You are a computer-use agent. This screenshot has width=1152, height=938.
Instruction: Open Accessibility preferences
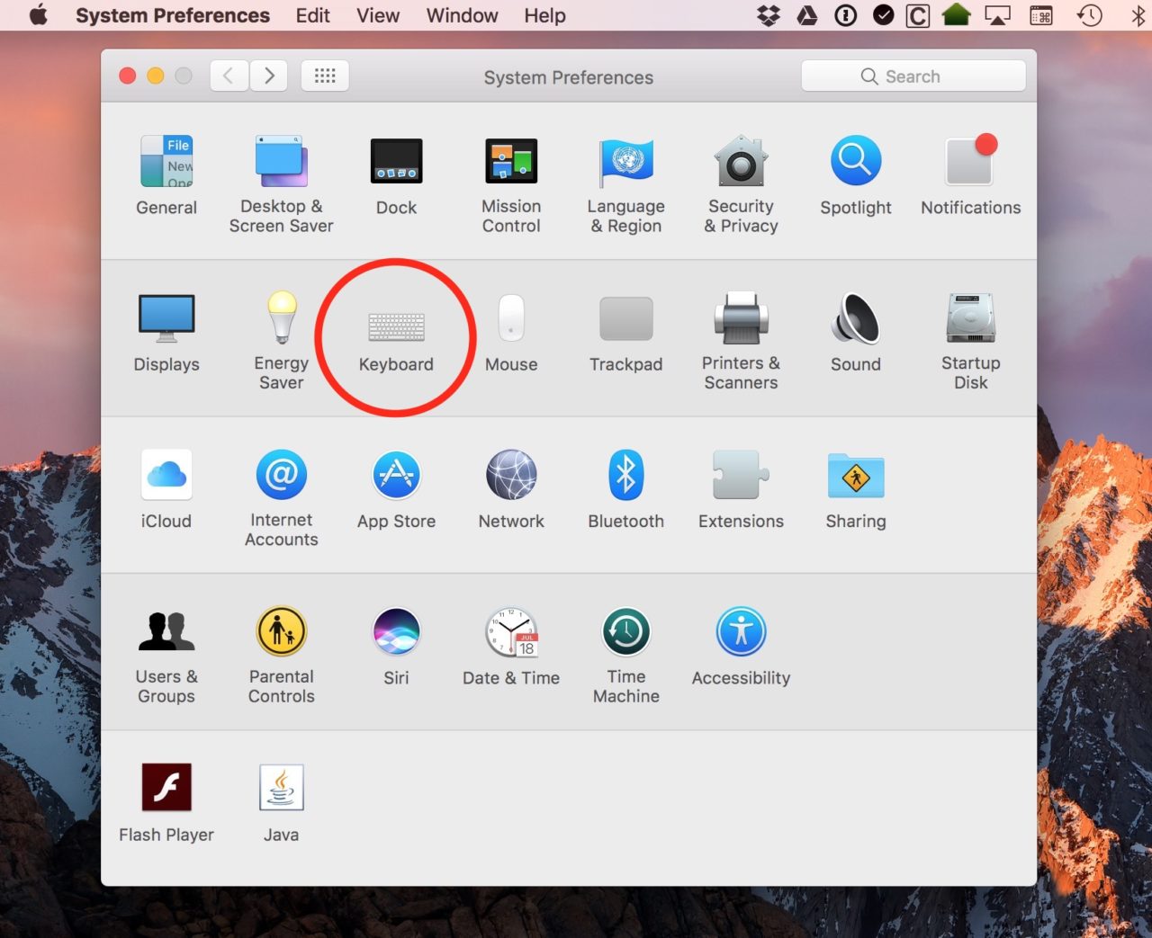click(x=741, y=647)
